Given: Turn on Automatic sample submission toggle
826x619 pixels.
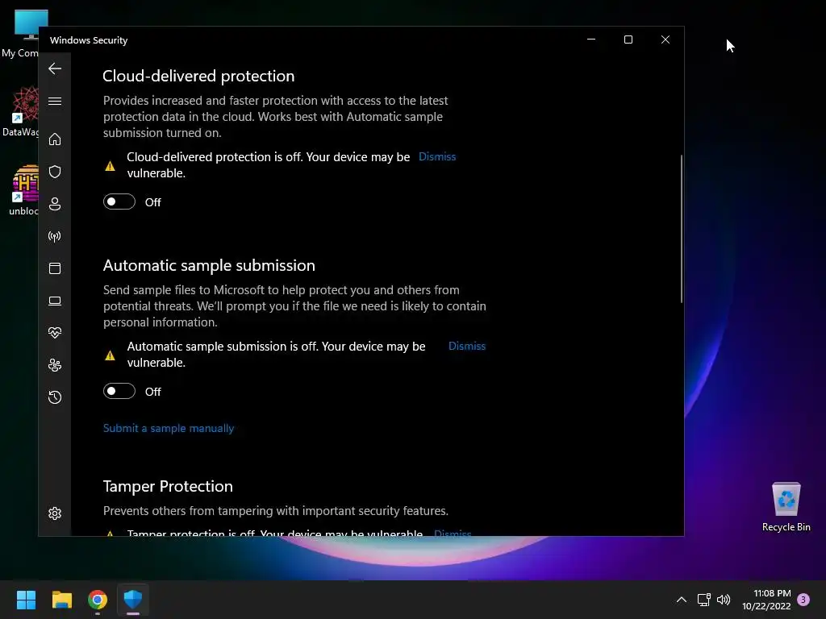Looking at the screenshot, I should point(119,391).
